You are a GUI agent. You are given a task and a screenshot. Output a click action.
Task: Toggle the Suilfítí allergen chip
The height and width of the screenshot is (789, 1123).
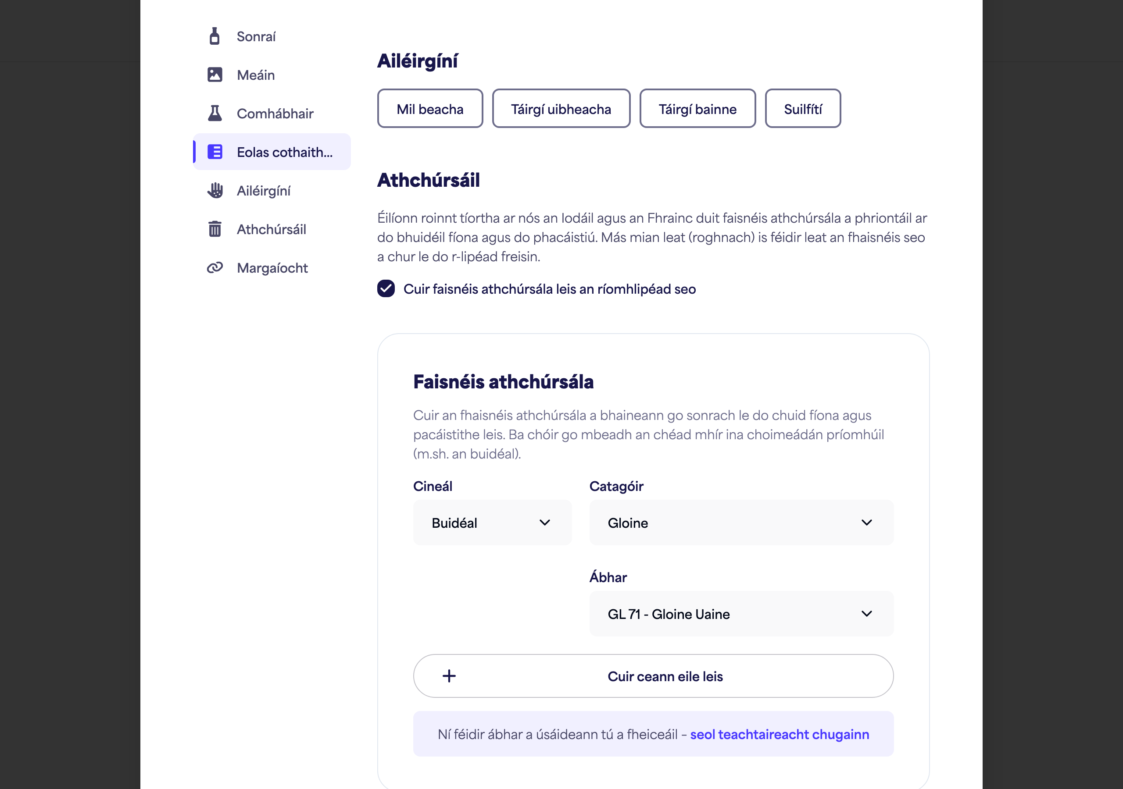[x=803, y=109]
